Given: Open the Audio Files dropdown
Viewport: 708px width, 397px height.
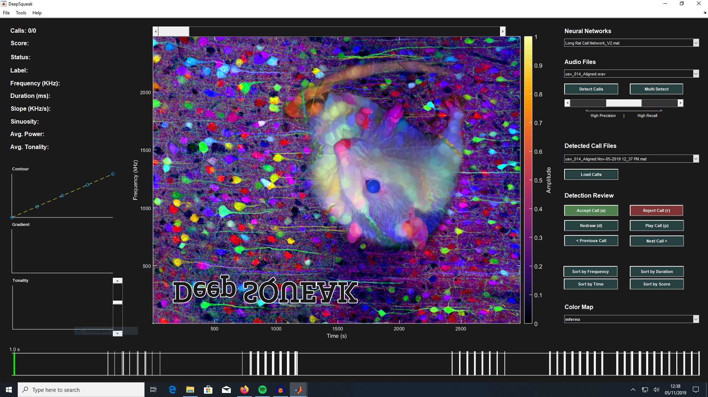Looking at the screenshot, I should pyautogui.click(x=695, y=74).
